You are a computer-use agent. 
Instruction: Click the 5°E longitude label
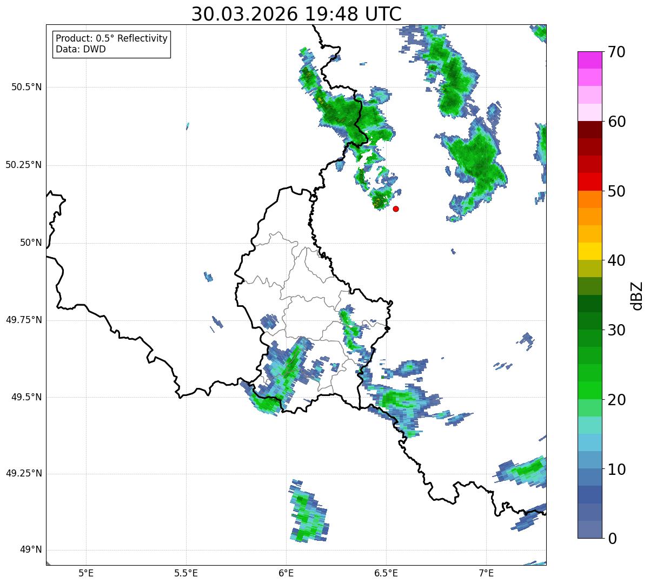tap(86, 573)
